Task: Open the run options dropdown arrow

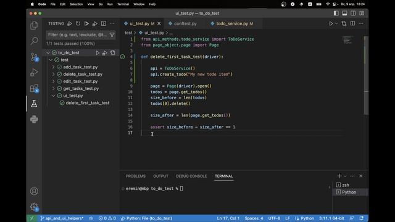Action: pos(336,23)
